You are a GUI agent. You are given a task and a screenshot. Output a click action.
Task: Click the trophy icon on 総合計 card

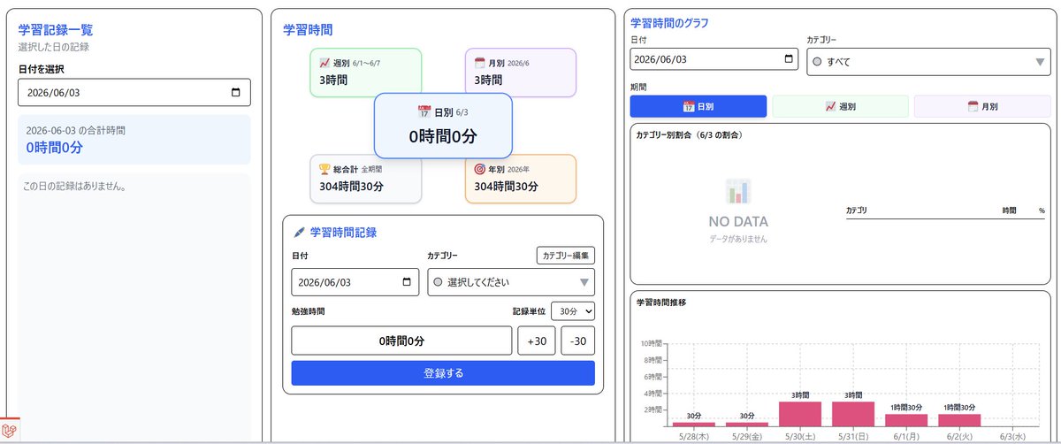324,169
